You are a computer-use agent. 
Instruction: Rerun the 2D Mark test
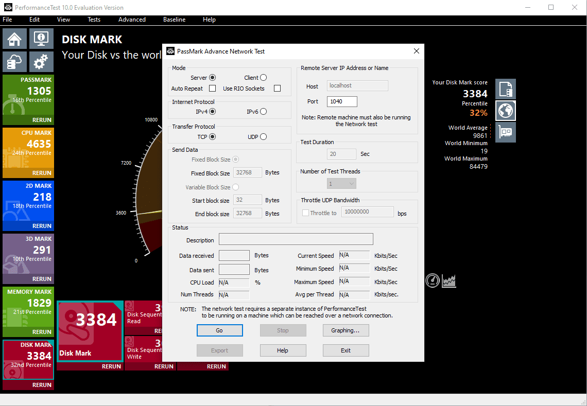(42, 226)
